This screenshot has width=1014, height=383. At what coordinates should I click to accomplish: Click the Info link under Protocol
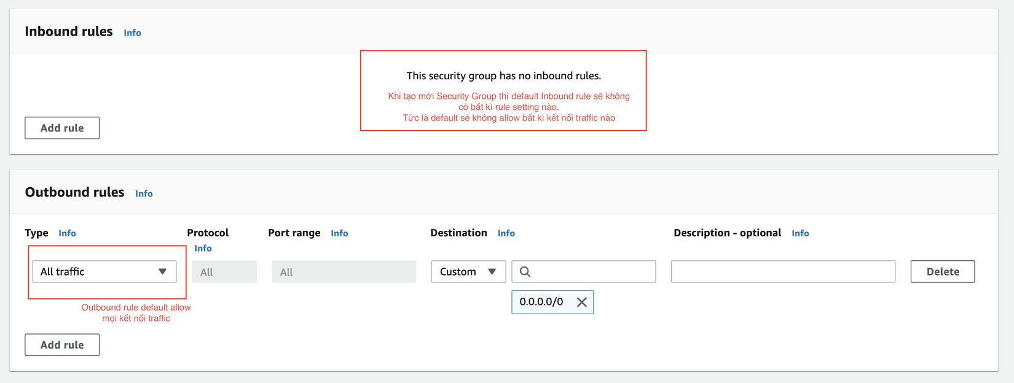click(x=203, y=249)
